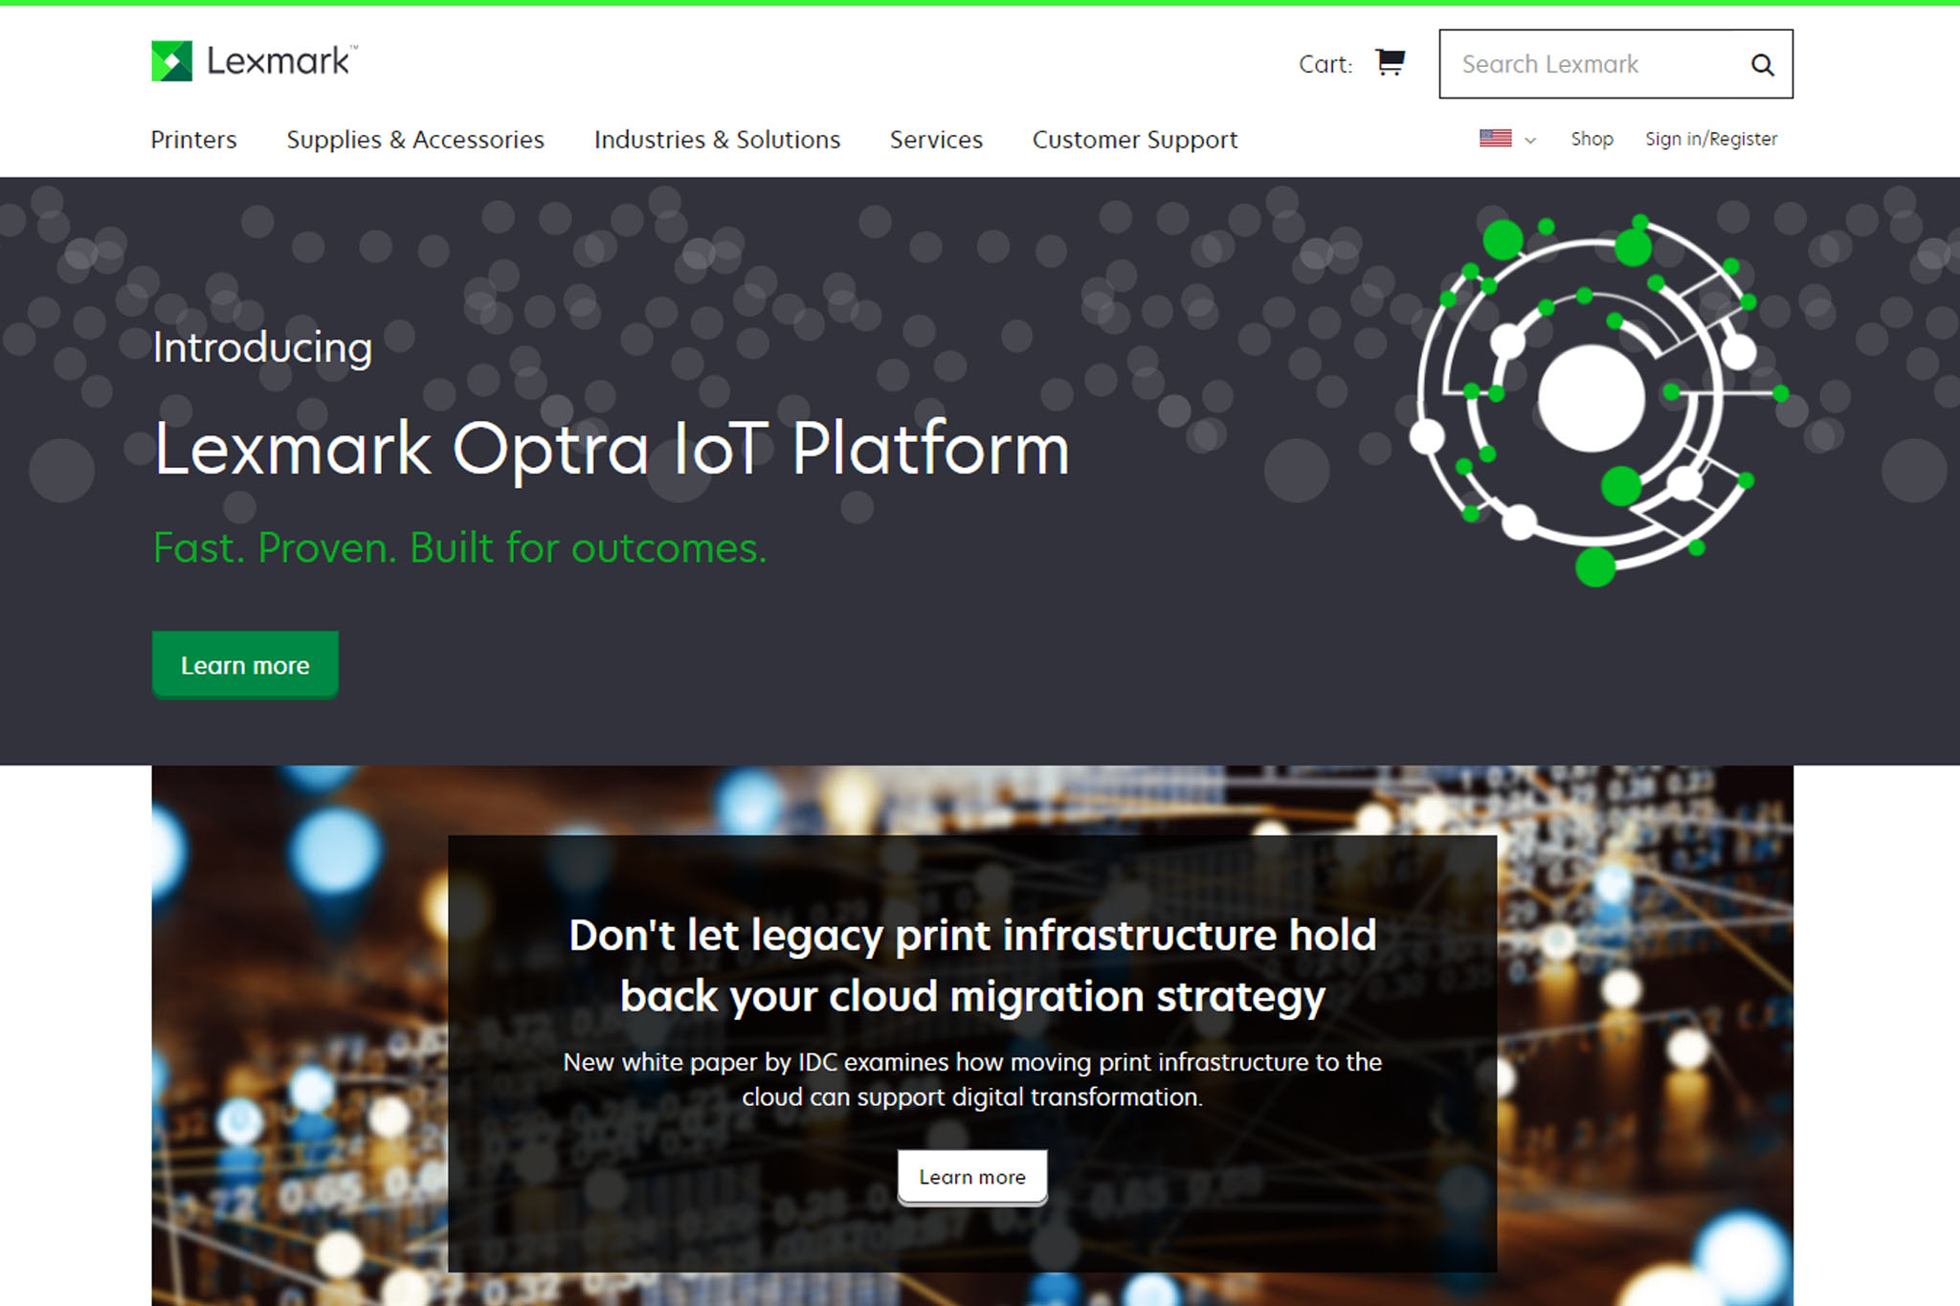
Task: Click the Optra IoT circular graphic
Action: click(x=1592, y=399)
